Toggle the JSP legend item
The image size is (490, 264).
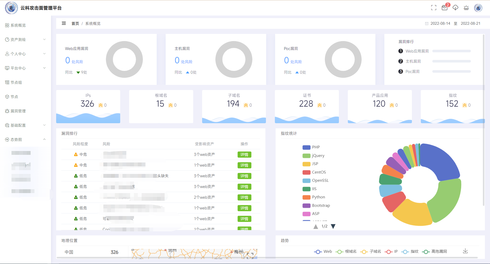pos(310,164)
